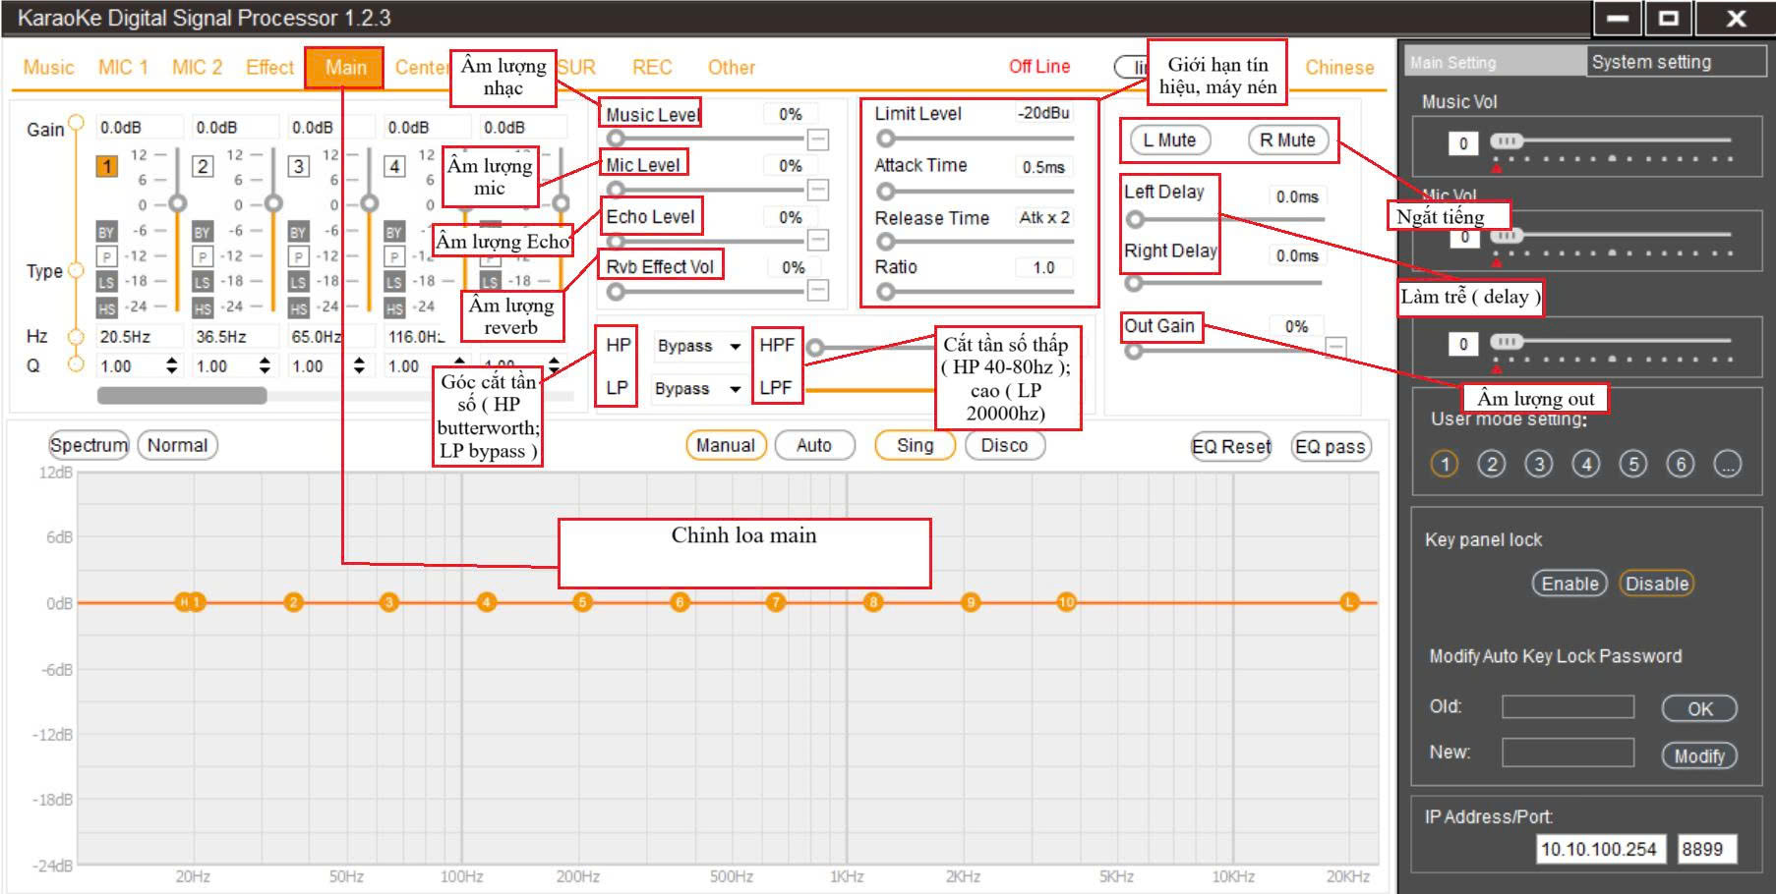The height and width of the screenshot is (894, 1776).
Task: Click EQ graph node 4
Action: tap(486, 602)
